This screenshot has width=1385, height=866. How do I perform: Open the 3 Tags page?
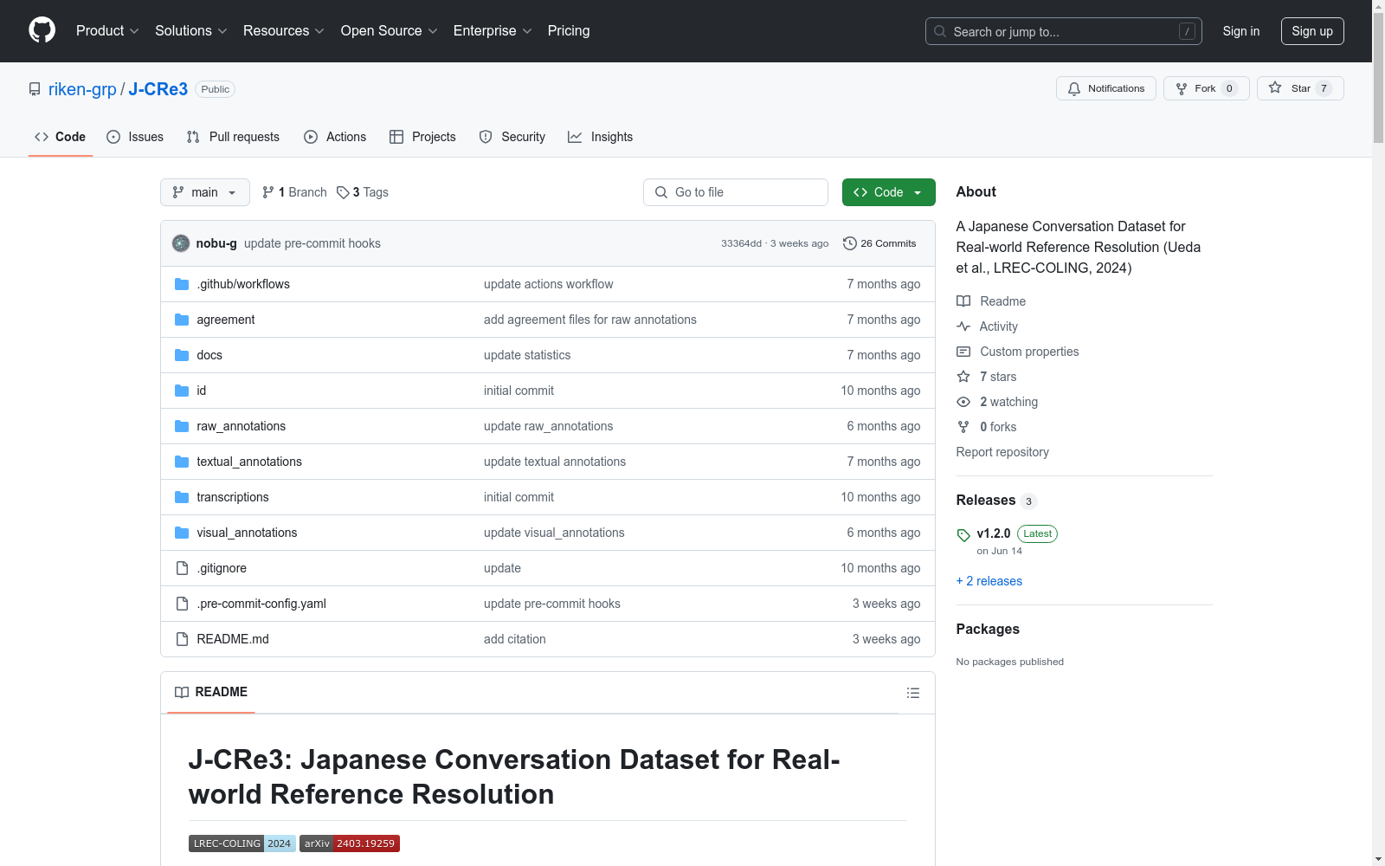pos(363,192)
